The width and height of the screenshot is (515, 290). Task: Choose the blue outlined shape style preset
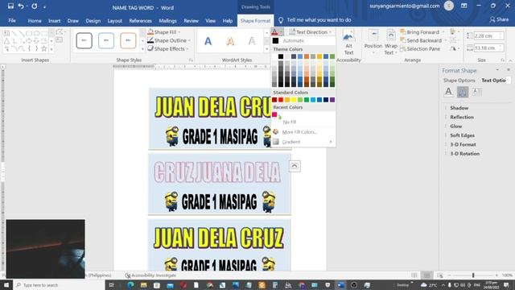point(106,40)
